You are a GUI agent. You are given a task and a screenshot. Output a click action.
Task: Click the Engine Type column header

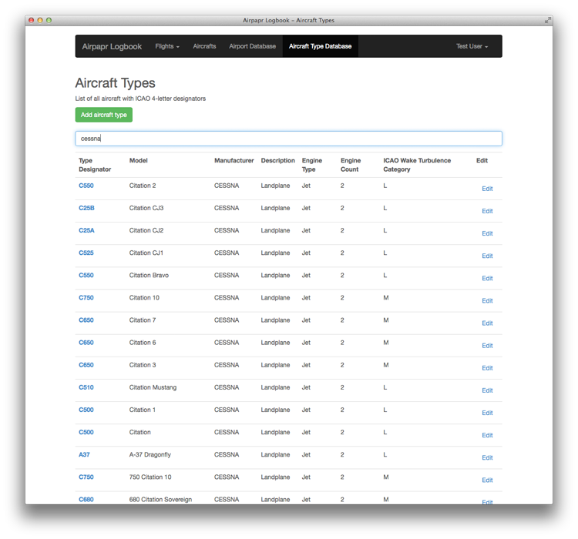[312, 165]
